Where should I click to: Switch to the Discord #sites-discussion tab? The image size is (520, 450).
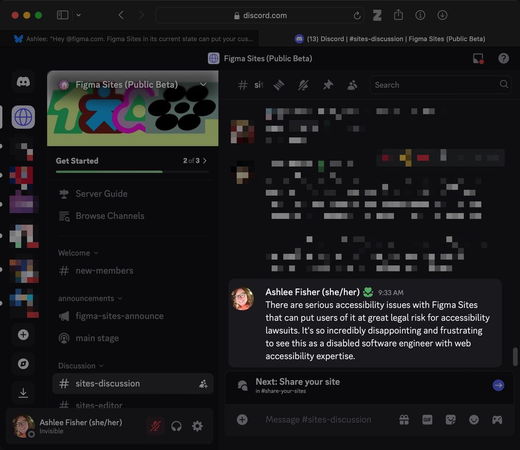point(389,39)
